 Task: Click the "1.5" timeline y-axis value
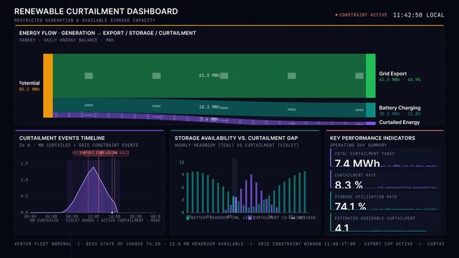pos(24,163)
